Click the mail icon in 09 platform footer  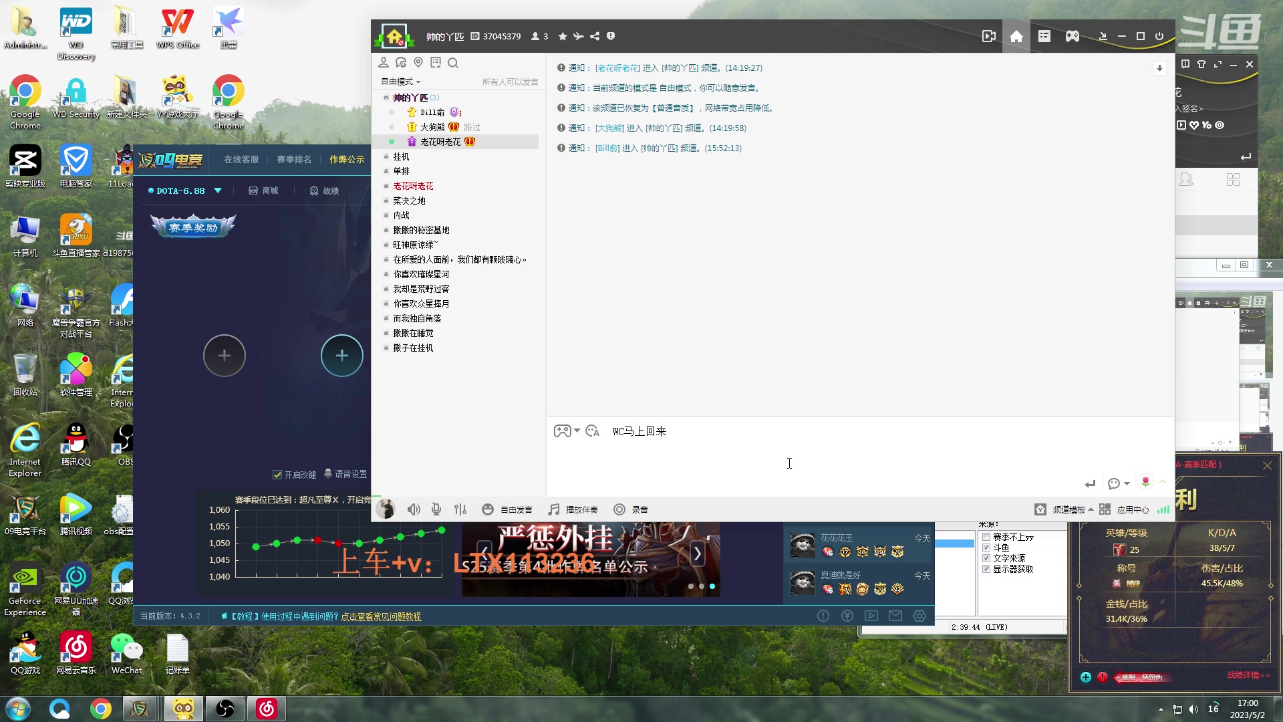point(895,616)
